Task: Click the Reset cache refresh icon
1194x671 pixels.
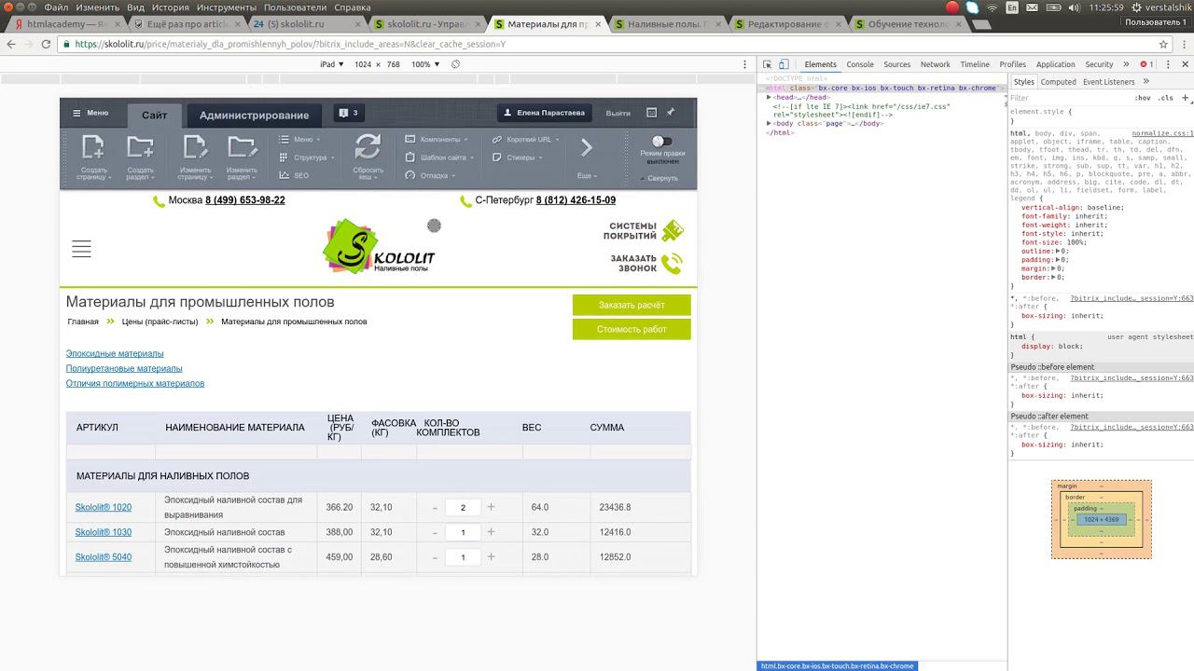Action: click(x=368, y=146)
